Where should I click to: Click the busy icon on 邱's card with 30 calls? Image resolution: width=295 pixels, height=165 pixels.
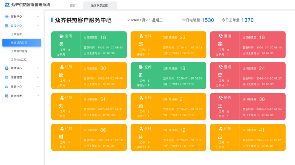tap(62, 67)
